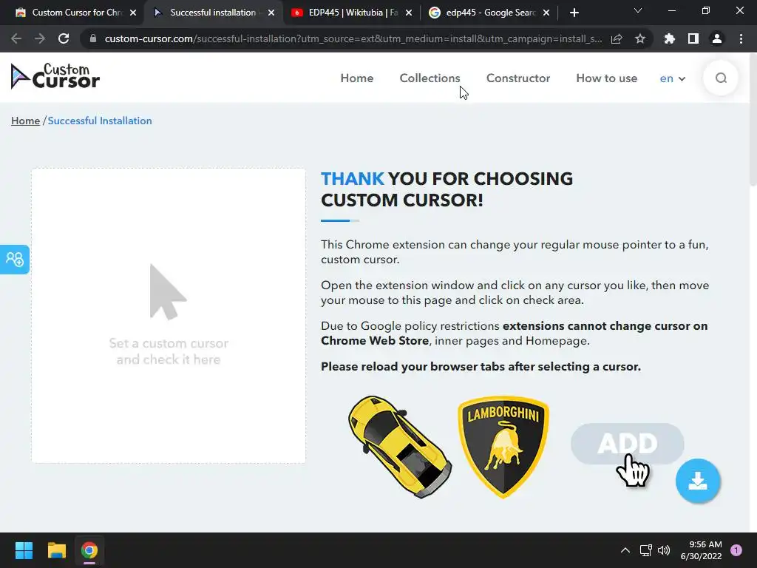This screenshot has width=757, height=568.
Task: Close the edp445 Google Search tab
Action: [x=546, y=13]
